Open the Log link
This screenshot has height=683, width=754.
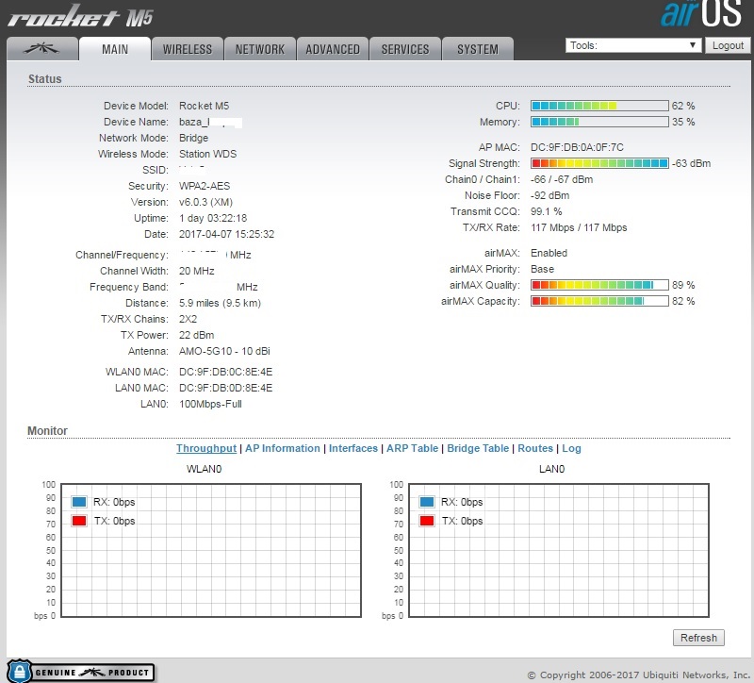[571, 448]
